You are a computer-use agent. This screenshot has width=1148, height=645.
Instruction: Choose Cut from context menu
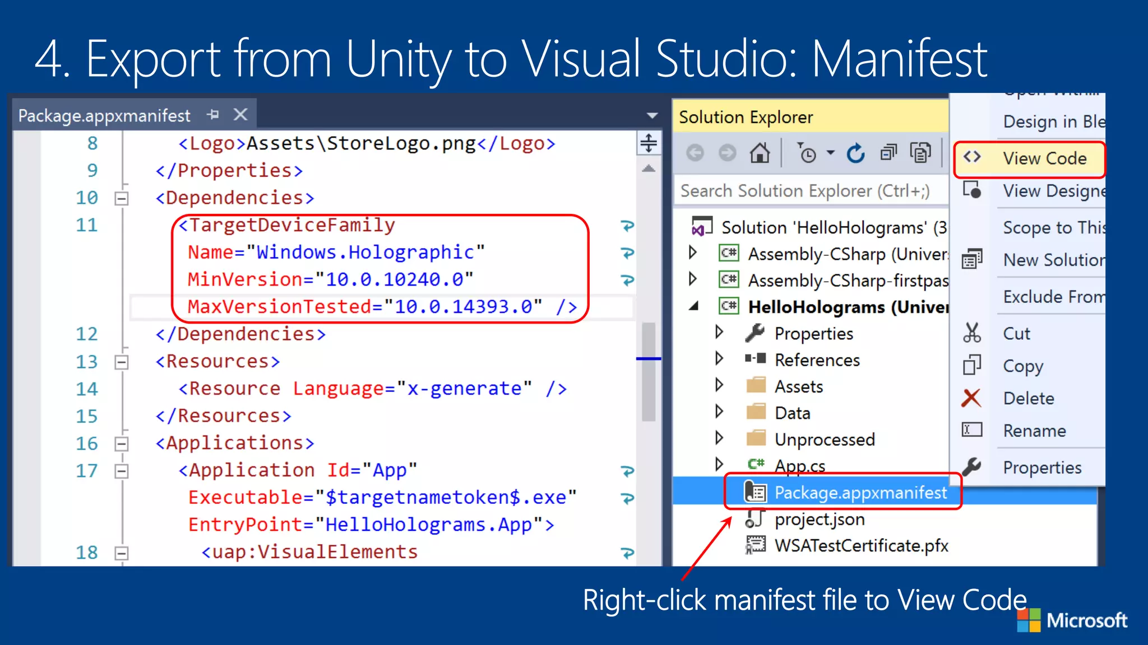1029,334
